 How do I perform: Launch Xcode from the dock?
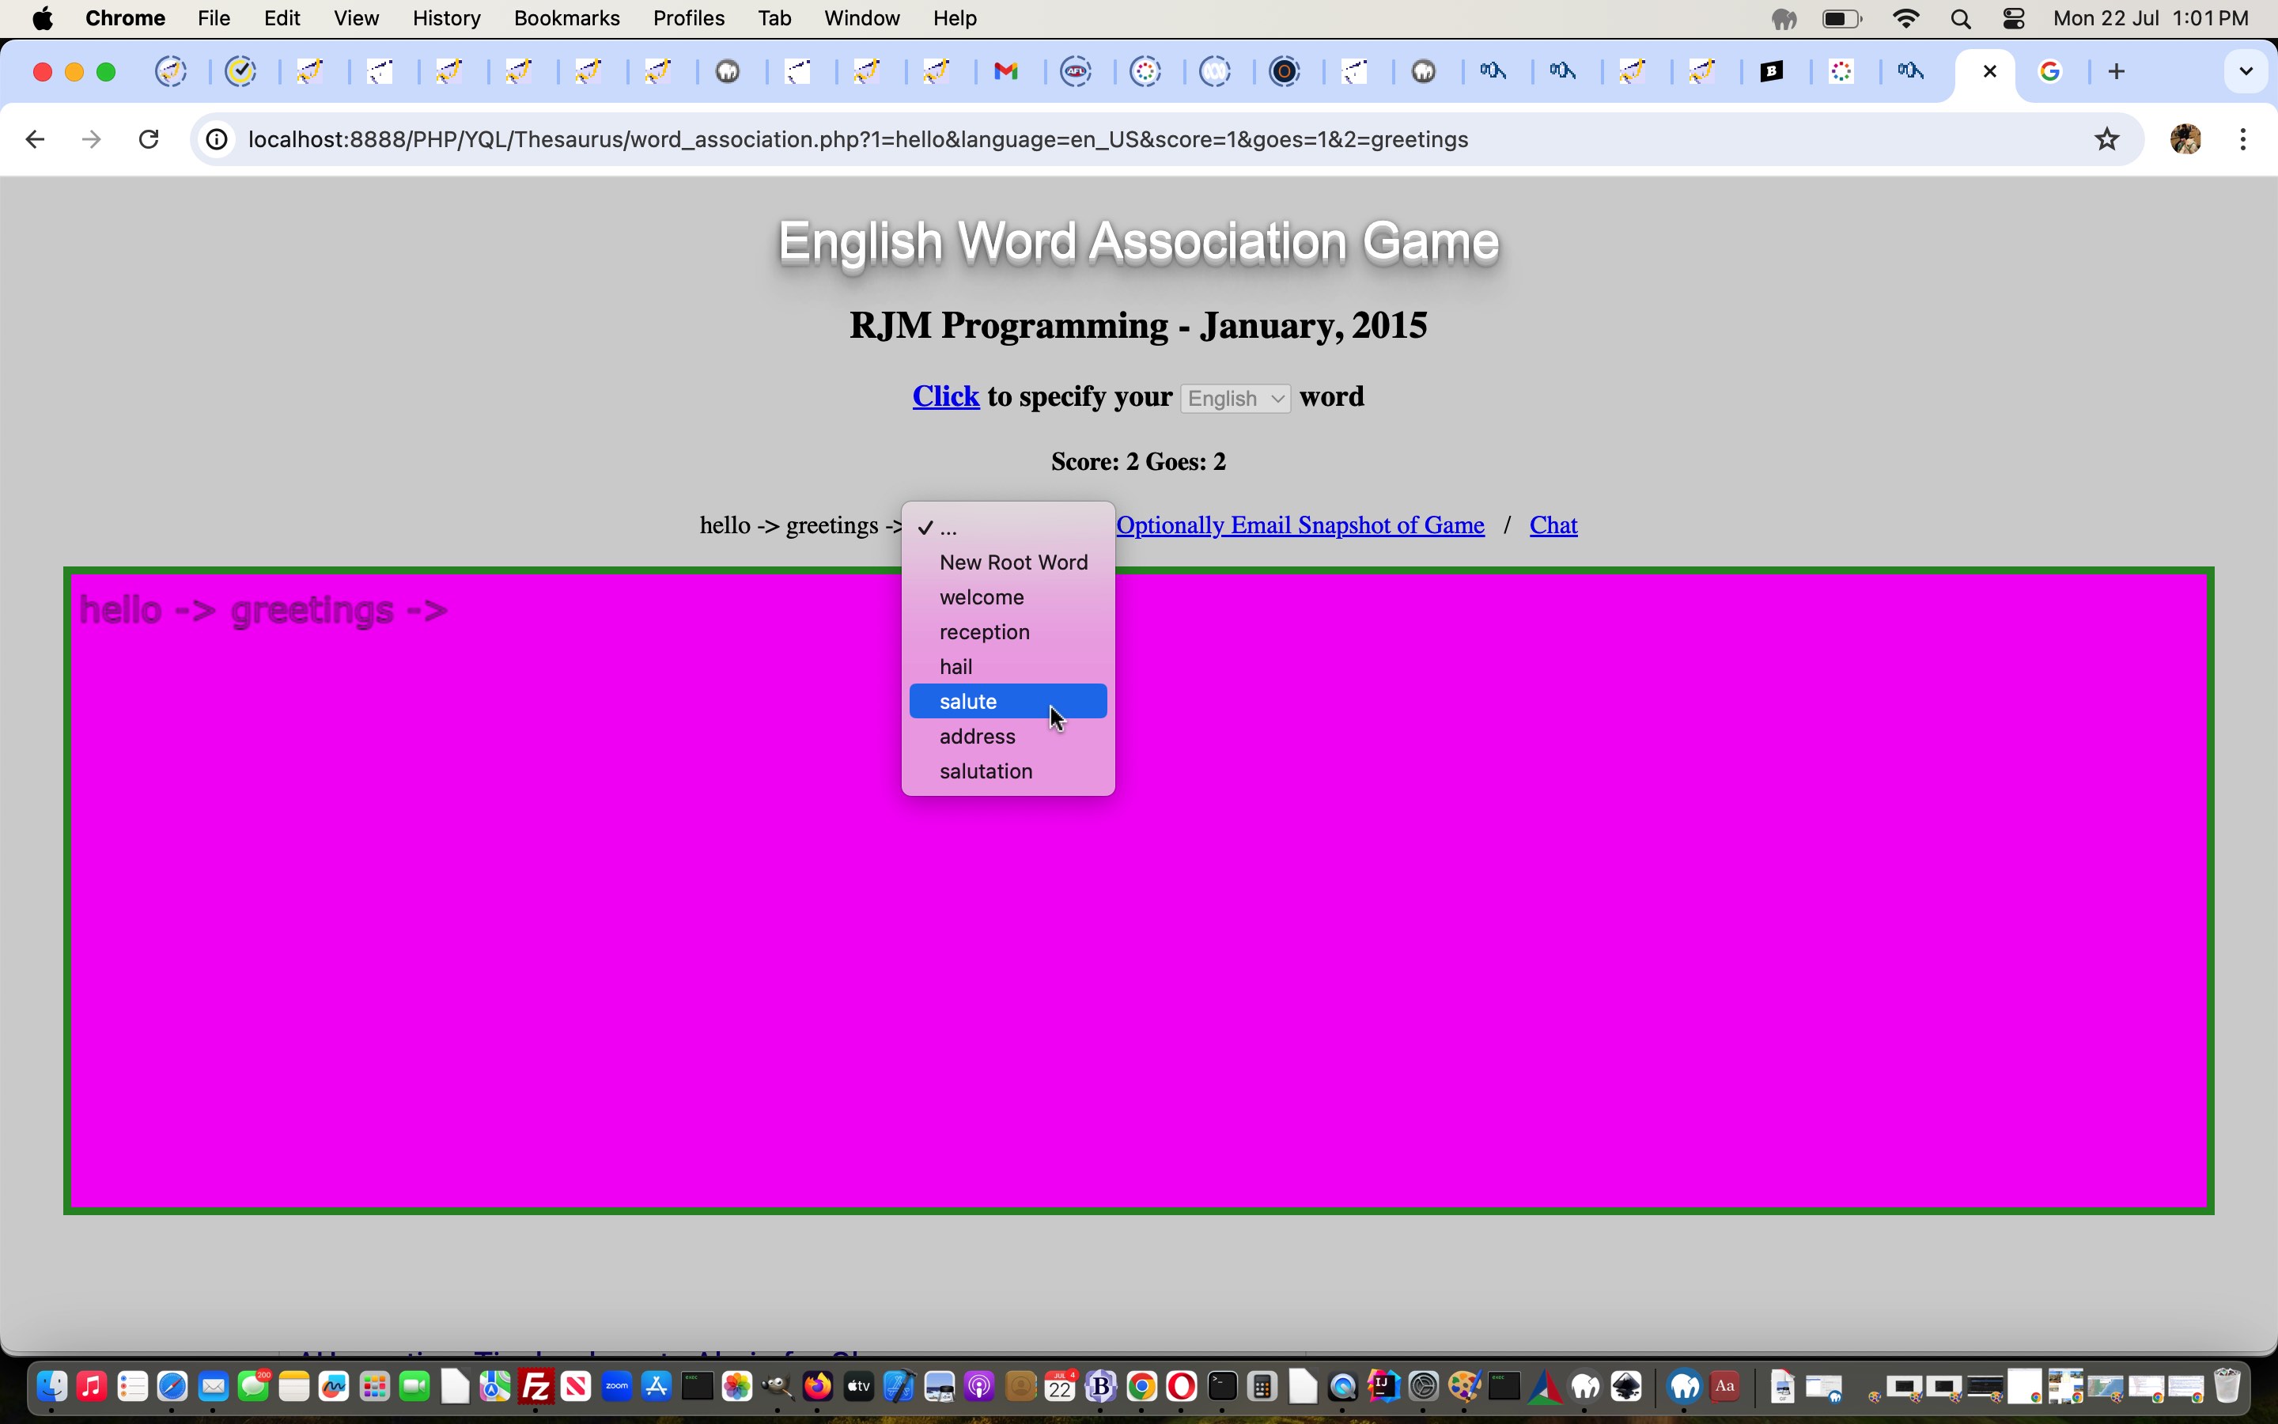[x=899, y=1386]
